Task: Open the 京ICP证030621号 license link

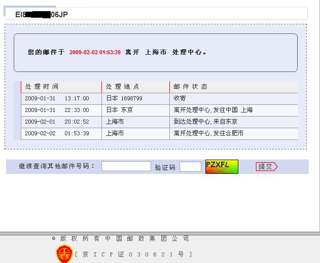Action: pyautogui.click(x=133, y=254)
